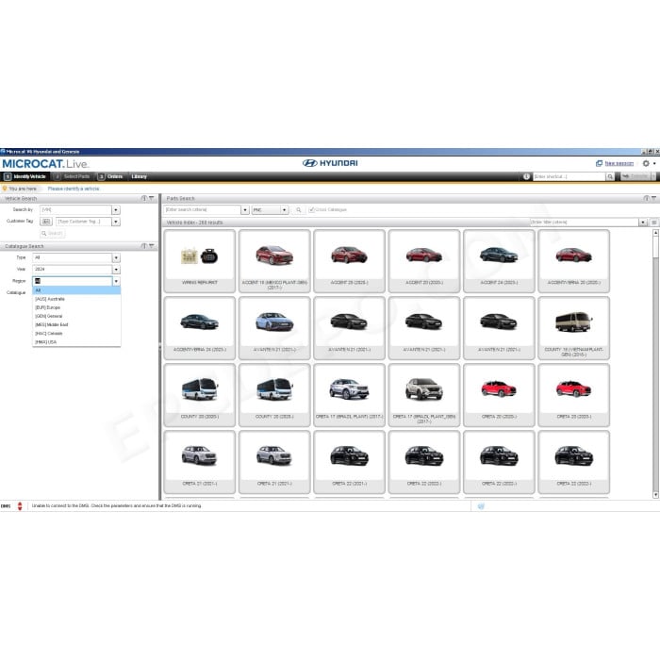This screenshot has width=660, height=660.
Task: Select [EUR] Europe region
Action: [76, 307]
